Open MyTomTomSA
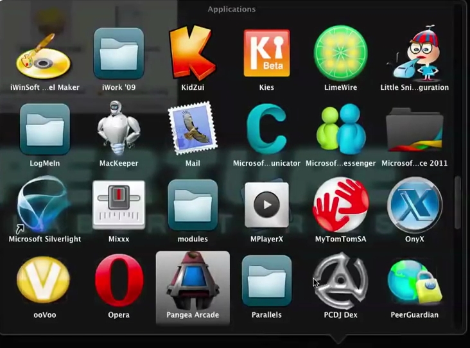 point(340,204)
